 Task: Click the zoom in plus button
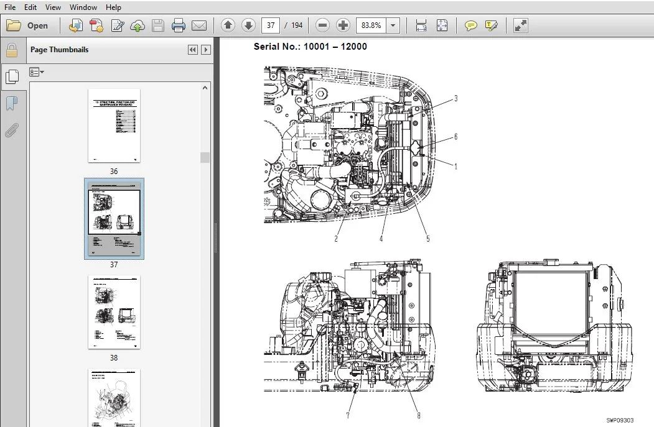pos(343,25)
